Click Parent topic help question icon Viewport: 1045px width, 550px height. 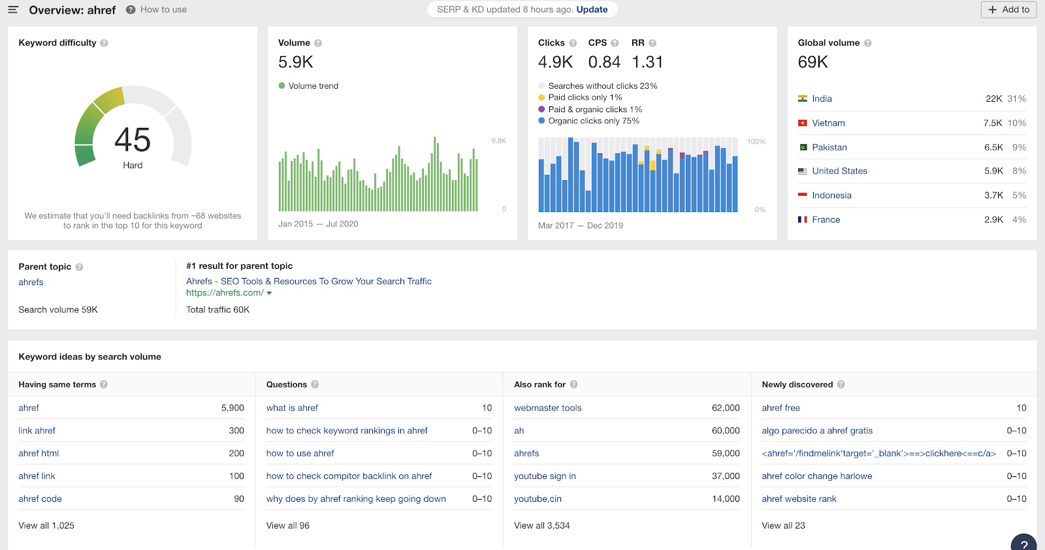[80, 267]
